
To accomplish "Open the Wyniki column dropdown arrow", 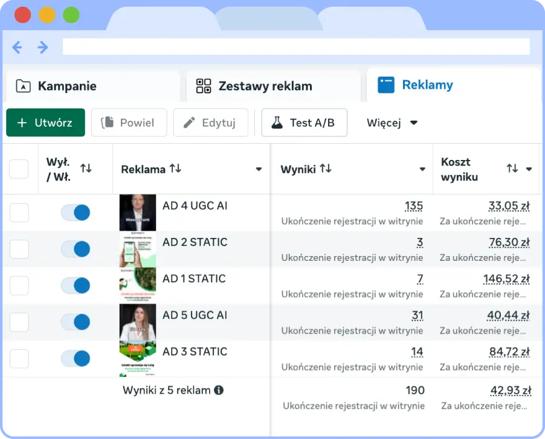I will pyautogui.click(x=422, y=169).
